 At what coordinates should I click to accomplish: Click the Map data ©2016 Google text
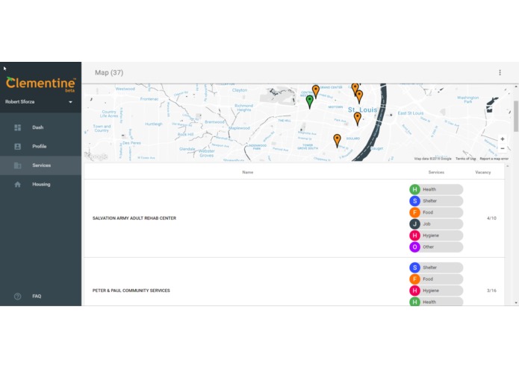click(x=432, y=159)
